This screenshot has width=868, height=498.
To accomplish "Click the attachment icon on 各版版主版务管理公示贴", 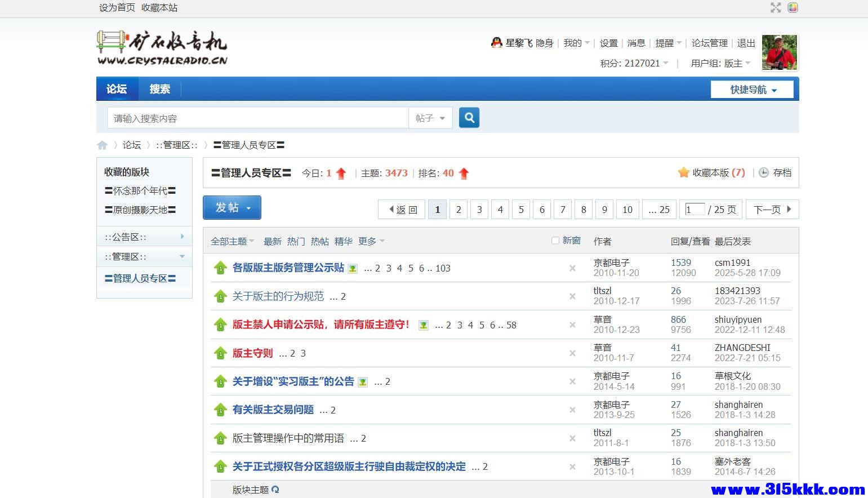I will 353,268.
